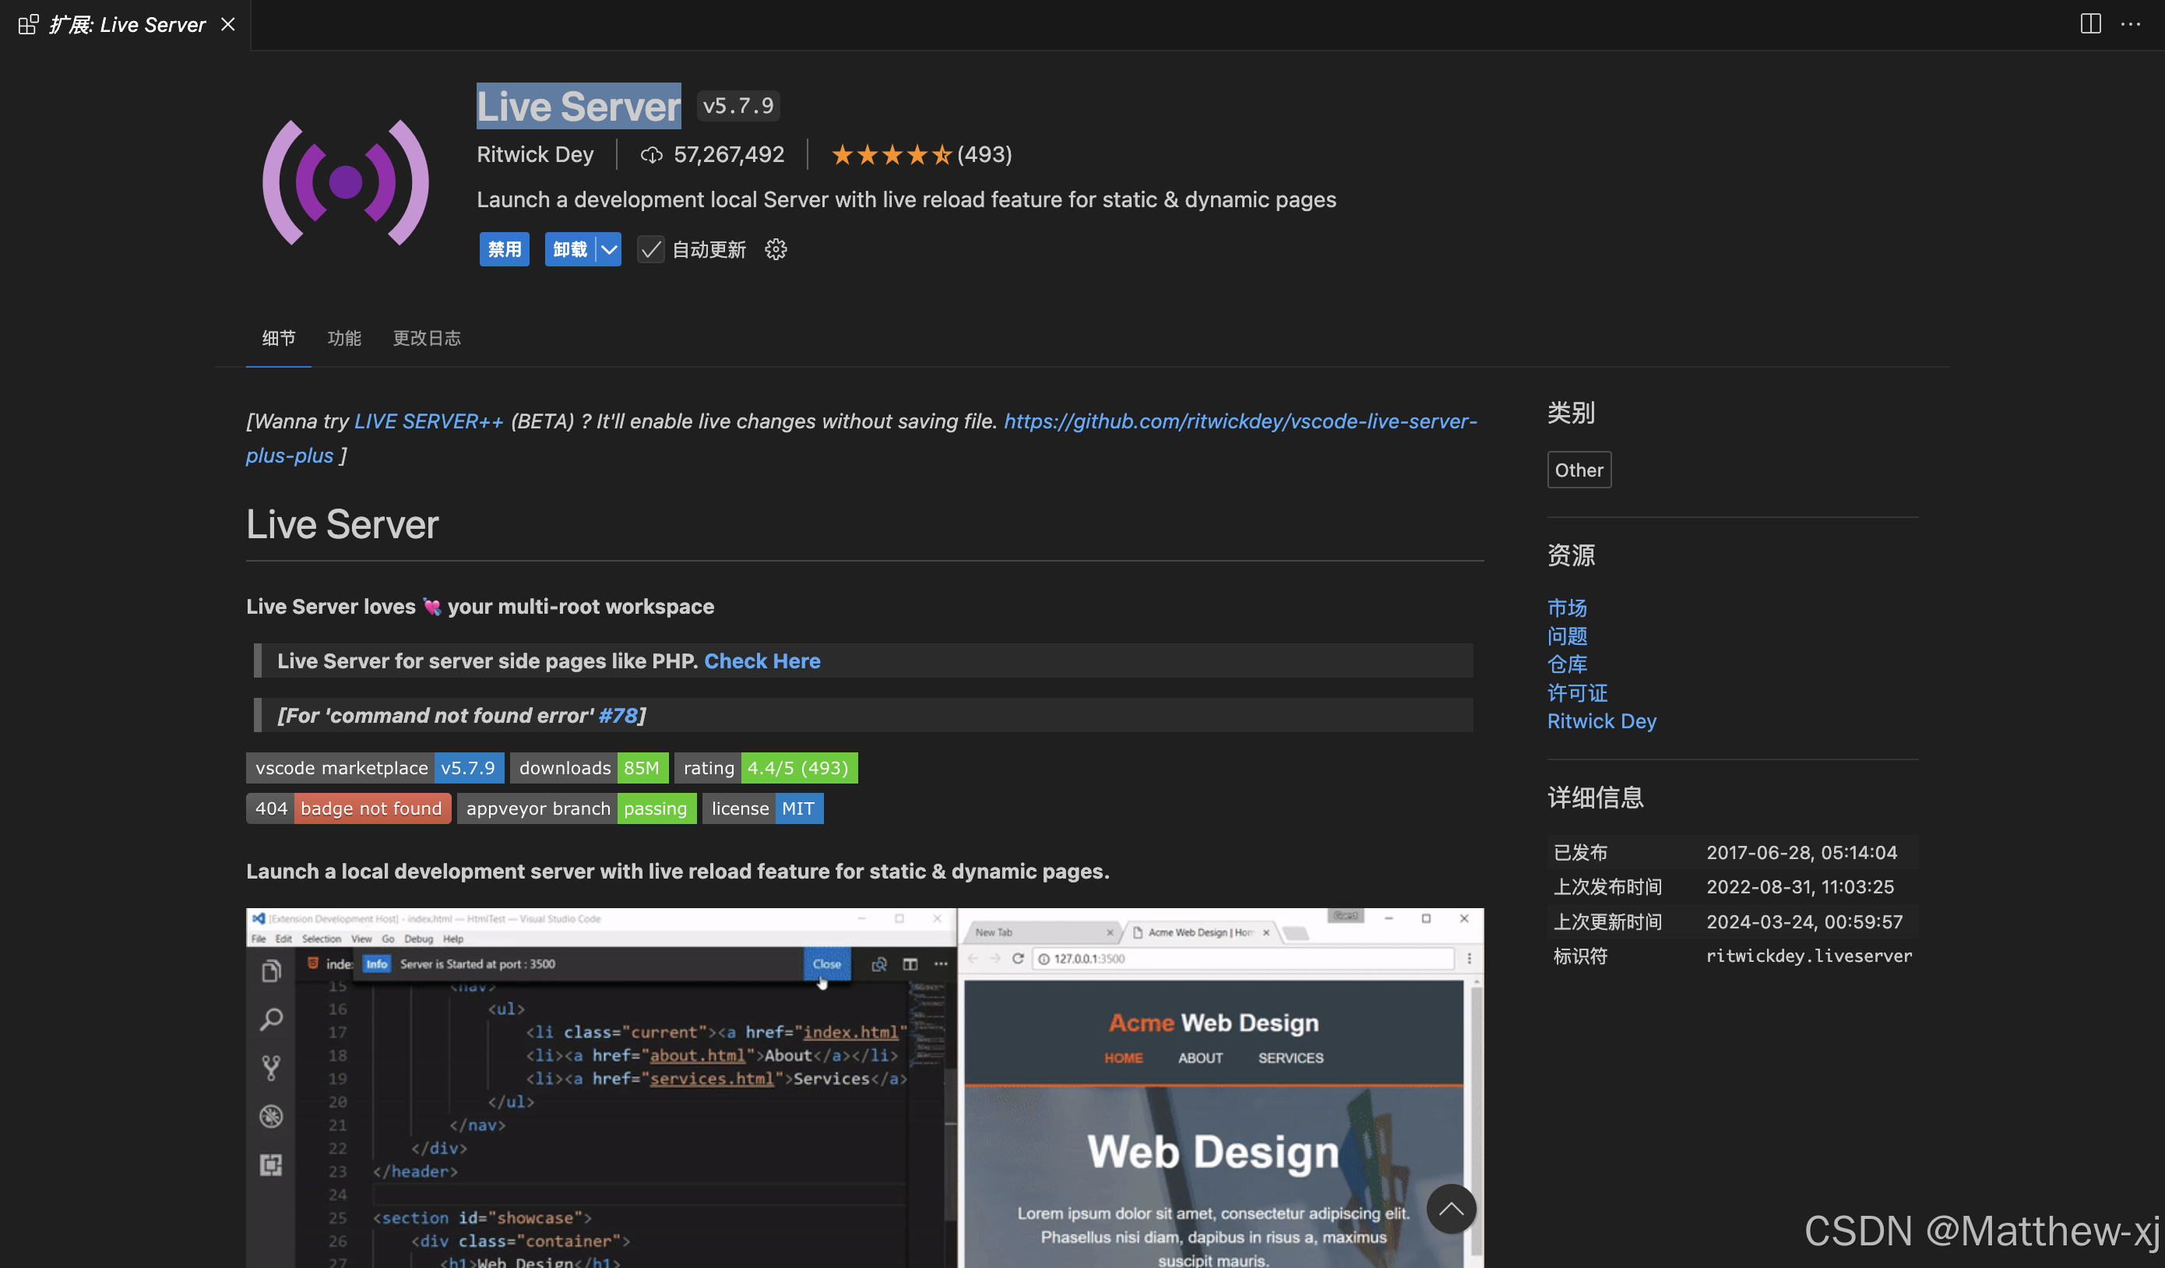Close the Live Server extension tab

pyautogui.click(x=227, y=24)
